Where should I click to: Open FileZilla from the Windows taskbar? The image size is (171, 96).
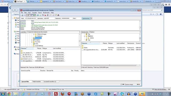click(x=56, y=94)
